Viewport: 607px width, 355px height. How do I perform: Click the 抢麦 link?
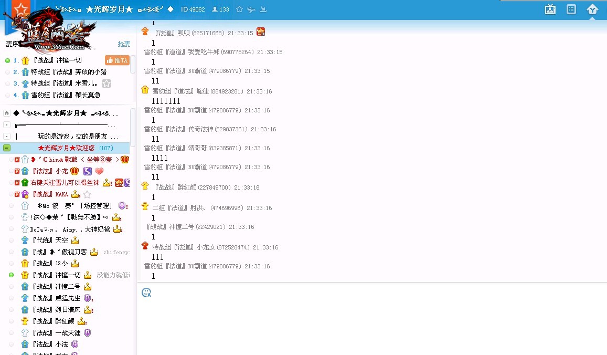point(124,44)
